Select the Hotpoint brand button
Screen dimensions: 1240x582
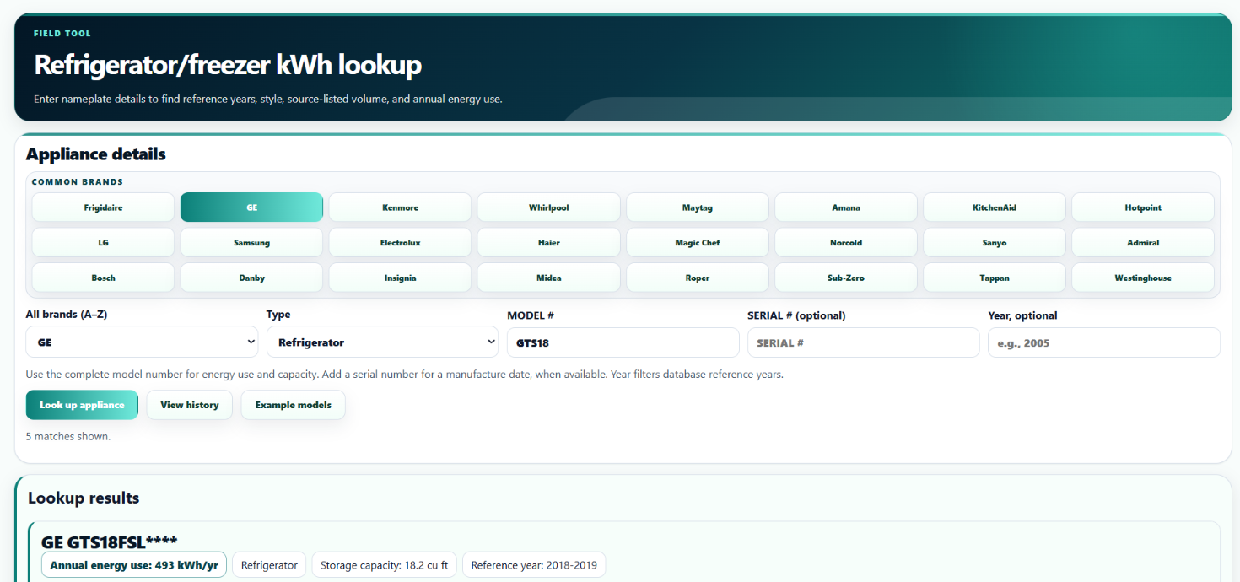pos(1143,207)
